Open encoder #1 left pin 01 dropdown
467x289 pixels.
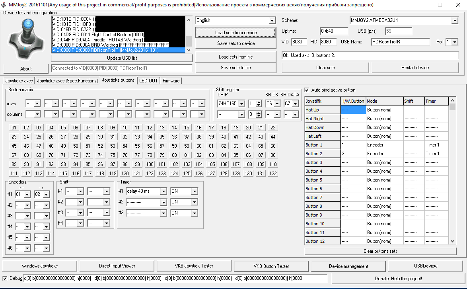[x=27, y=195]
